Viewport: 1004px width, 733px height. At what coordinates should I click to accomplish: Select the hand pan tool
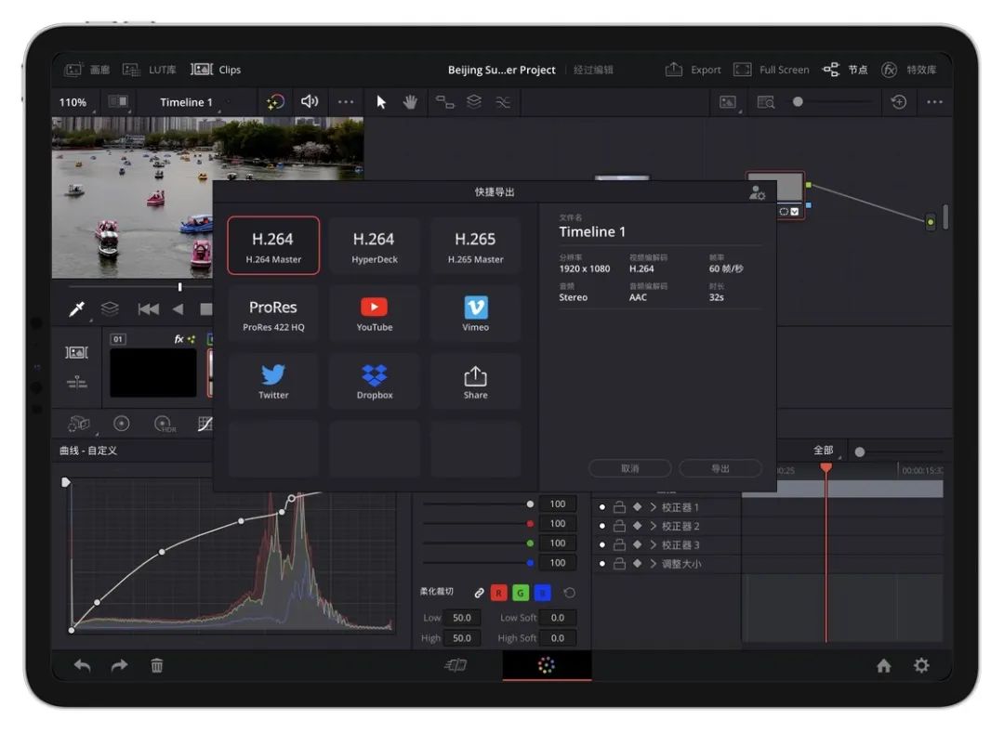point(410,101)
